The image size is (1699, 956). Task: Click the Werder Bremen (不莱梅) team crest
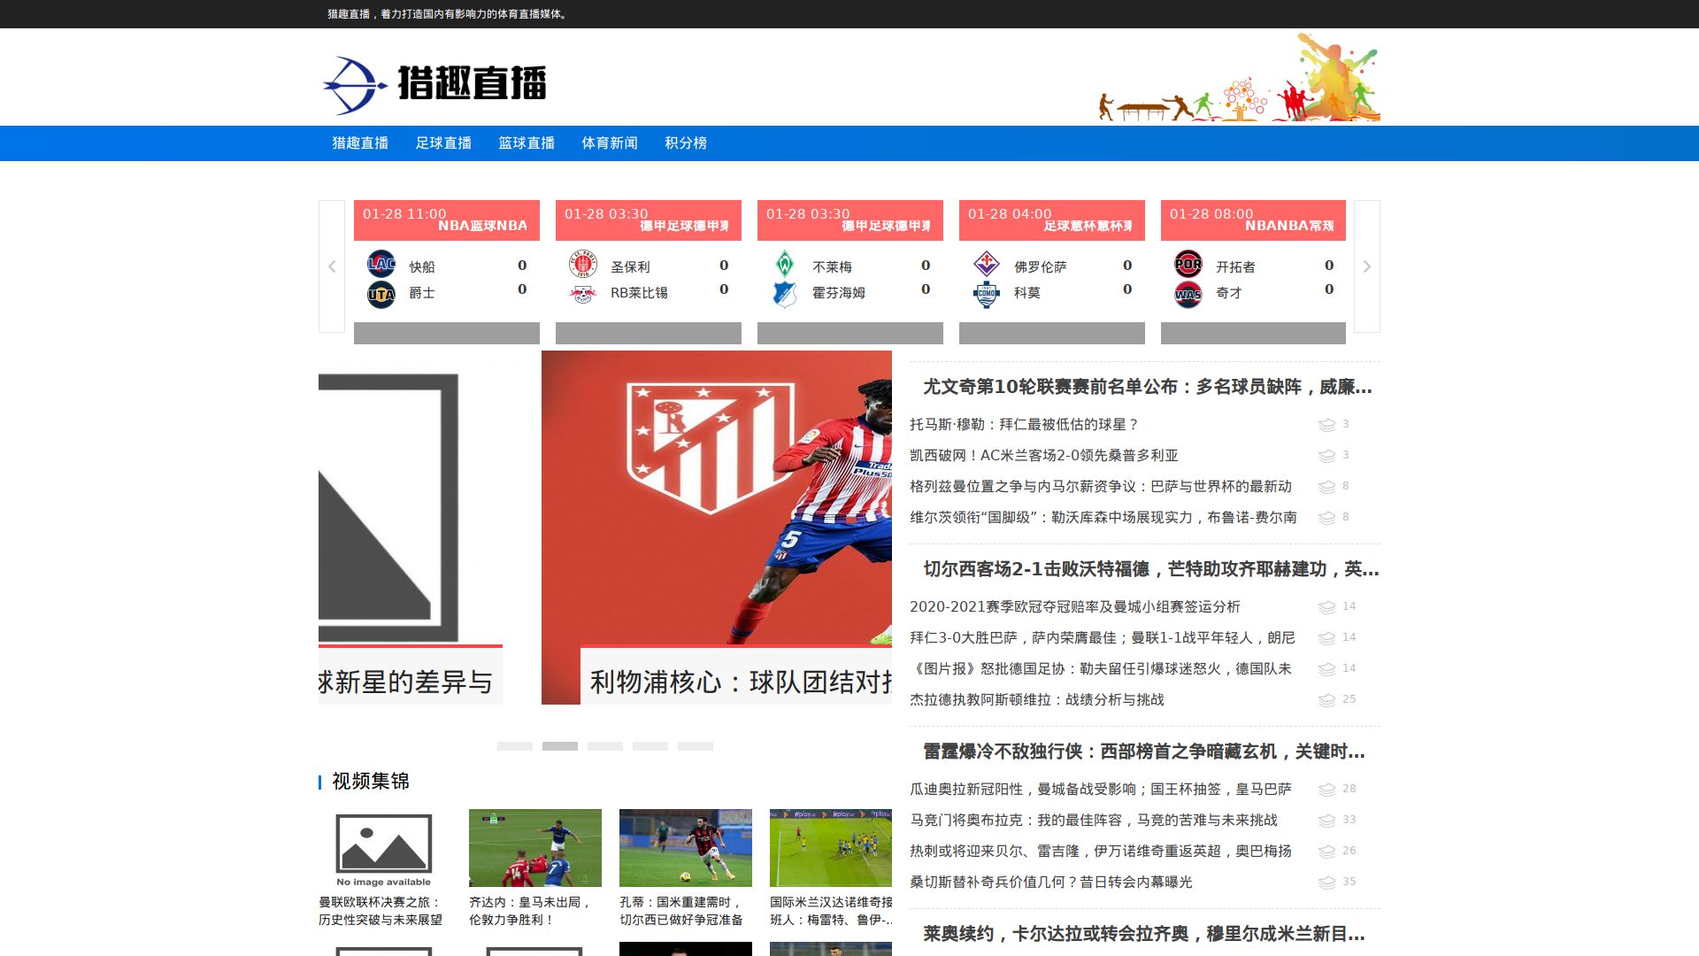click(784, 264)
